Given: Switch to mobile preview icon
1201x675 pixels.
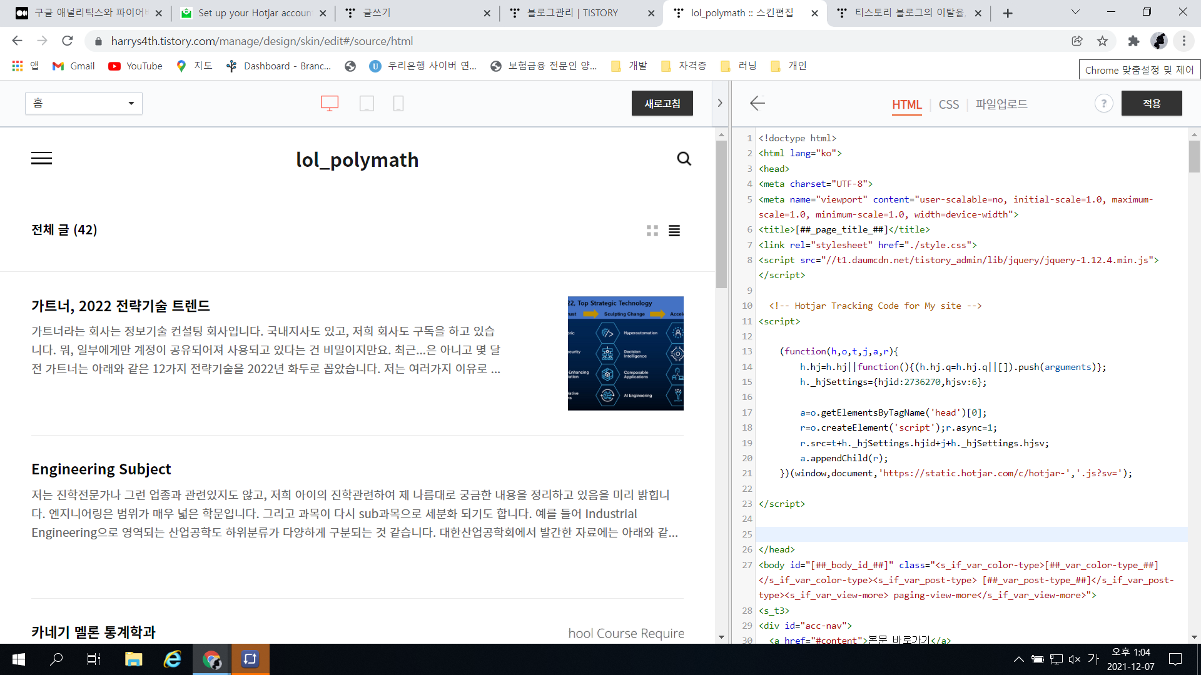Looking at the screenshot, I should coord(398,103).
